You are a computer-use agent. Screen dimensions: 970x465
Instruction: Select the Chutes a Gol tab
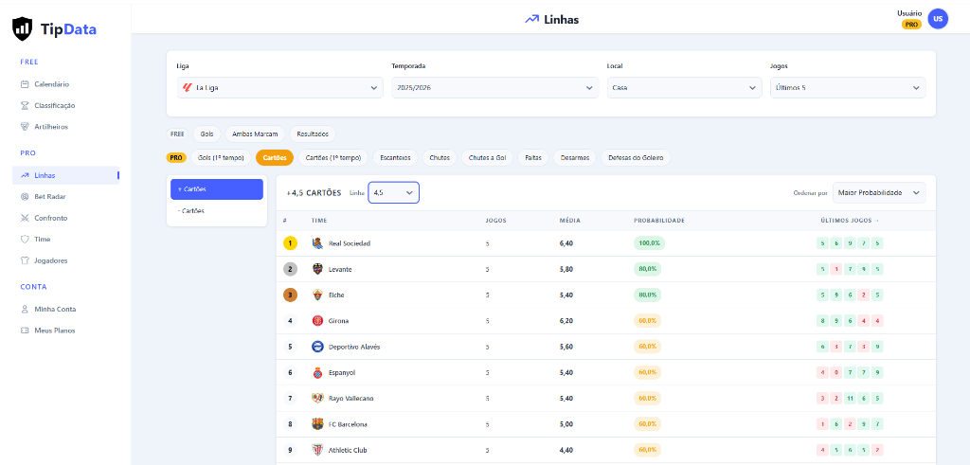click(488, 157)
